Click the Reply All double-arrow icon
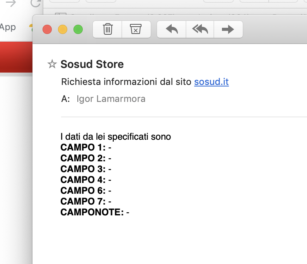307x264 pixels. point(200,29)
